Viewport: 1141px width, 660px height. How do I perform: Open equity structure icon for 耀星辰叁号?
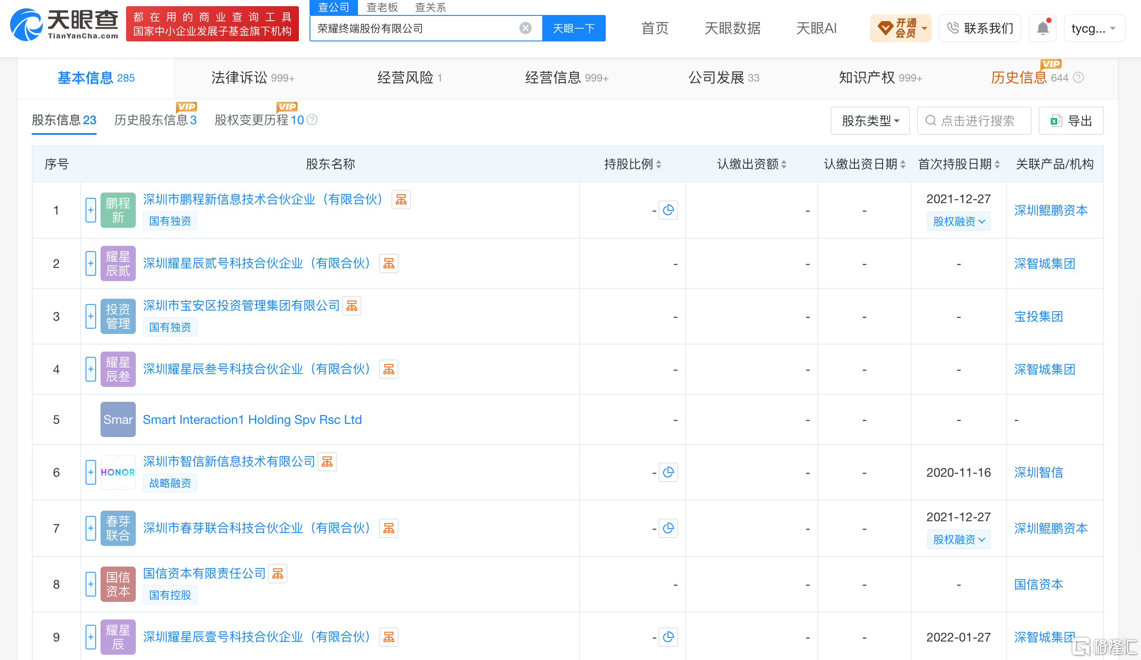388,370
